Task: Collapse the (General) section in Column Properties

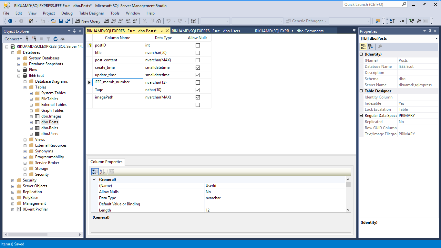Action: [x=94, y=179]
